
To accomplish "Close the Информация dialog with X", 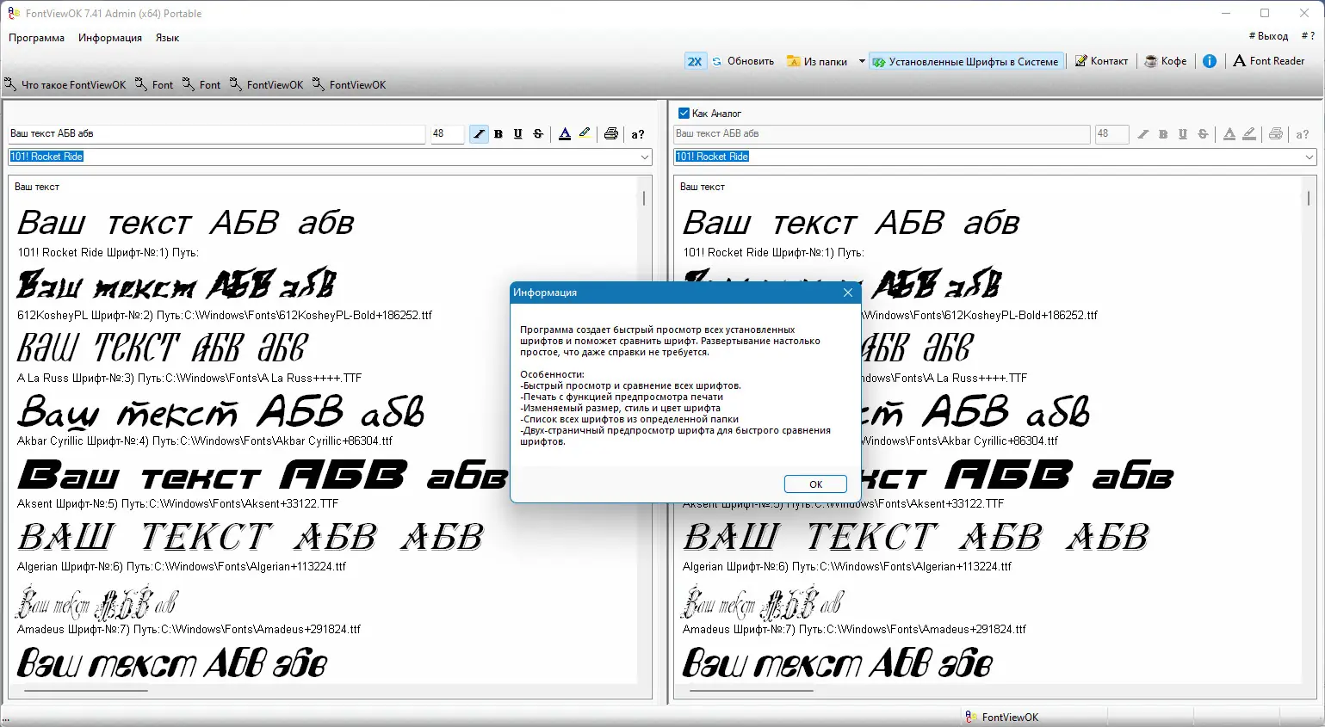I will 848,293.
